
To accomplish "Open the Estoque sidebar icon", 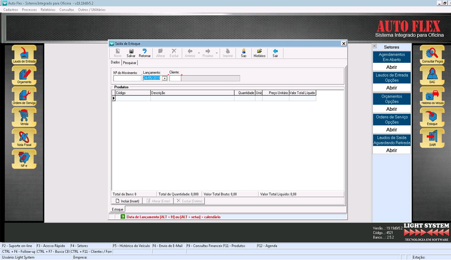I will 432,118.
